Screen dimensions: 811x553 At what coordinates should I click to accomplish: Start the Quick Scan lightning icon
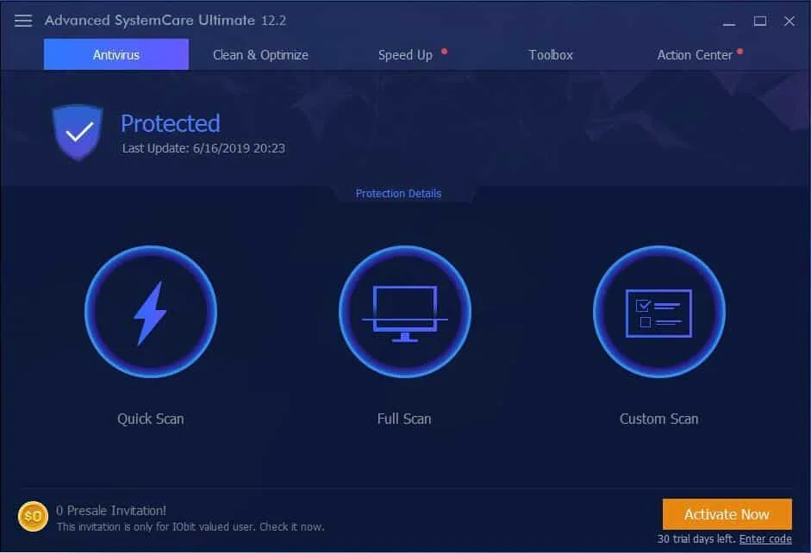[151, 312]
